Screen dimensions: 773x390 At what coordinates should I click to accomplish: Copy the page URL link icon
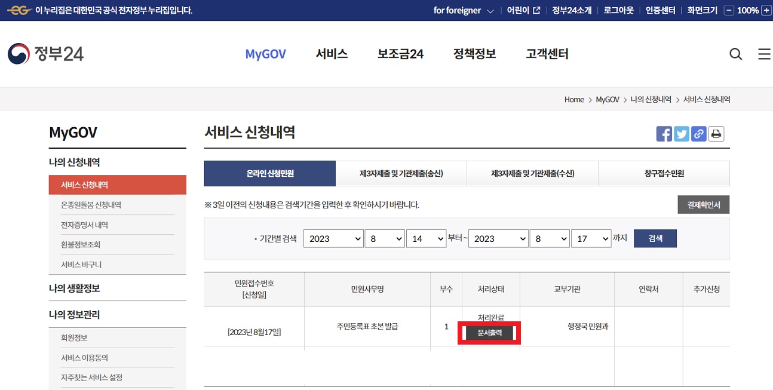698,134
